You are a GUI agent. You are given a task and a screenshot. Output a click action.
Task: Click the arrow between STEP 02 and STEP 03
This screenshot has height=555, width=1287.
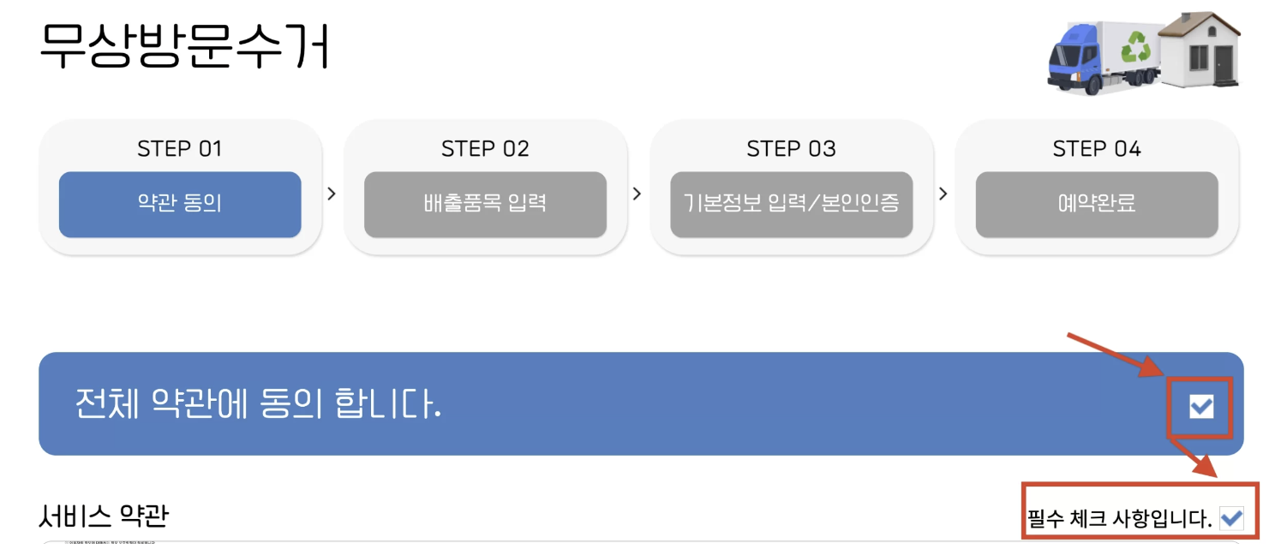[638, 194]
